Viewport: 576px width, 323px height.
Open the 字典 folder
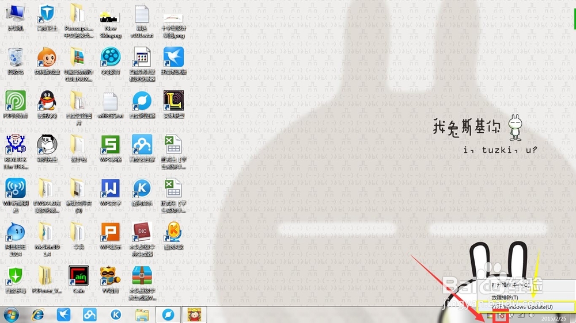[78, 236]
